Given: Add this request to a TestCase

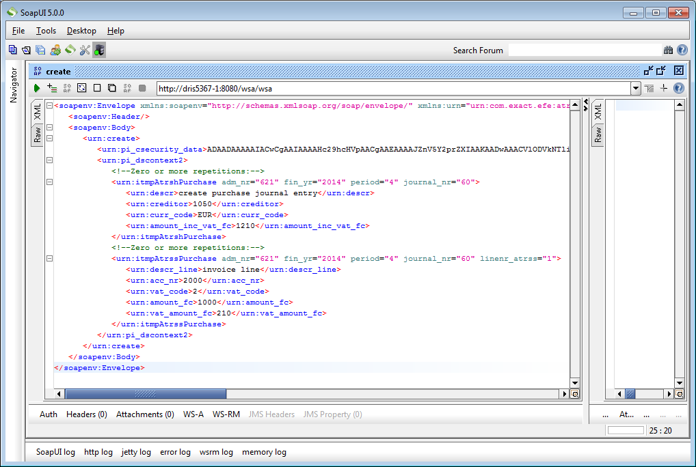Looking at the screenshot, I should point(52,88).
